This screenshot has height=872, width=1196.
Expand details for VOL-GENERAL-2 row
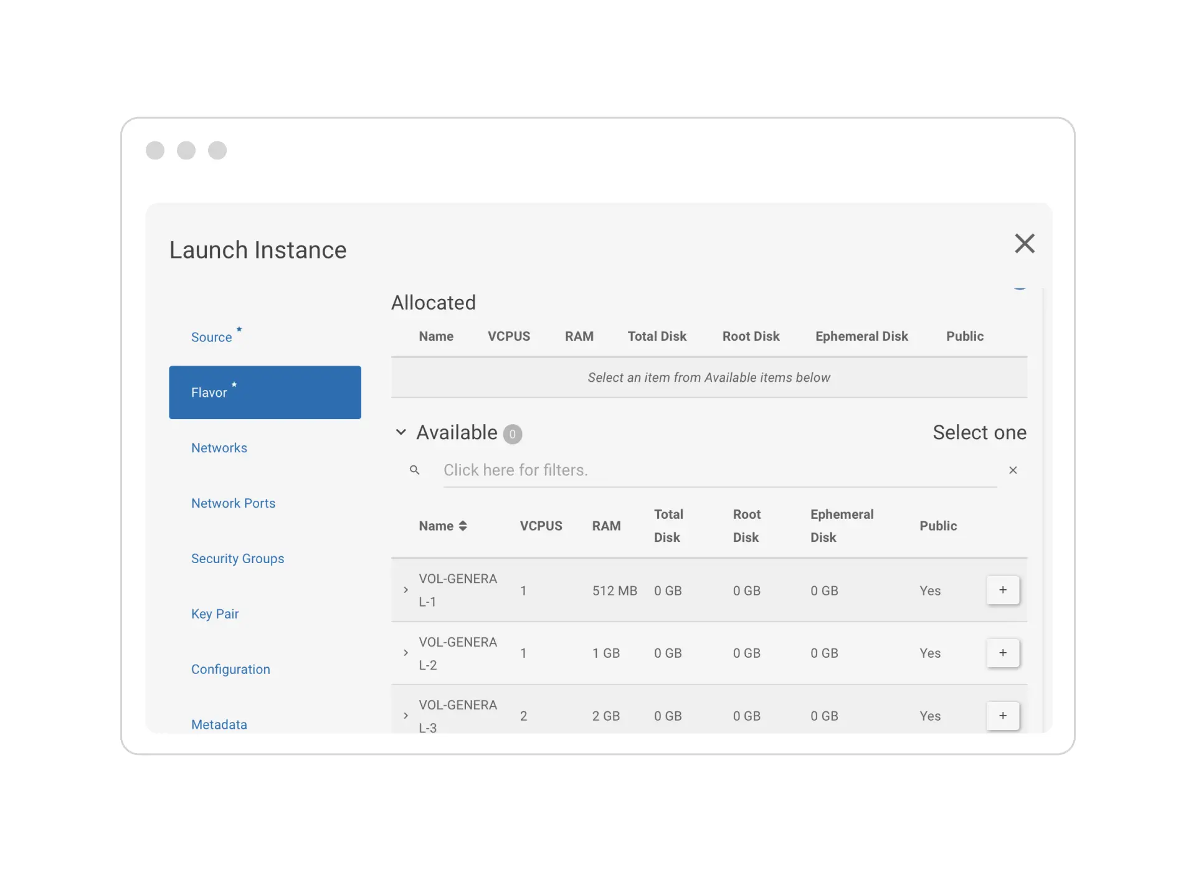pyautogui.click(x=406, y=653)
